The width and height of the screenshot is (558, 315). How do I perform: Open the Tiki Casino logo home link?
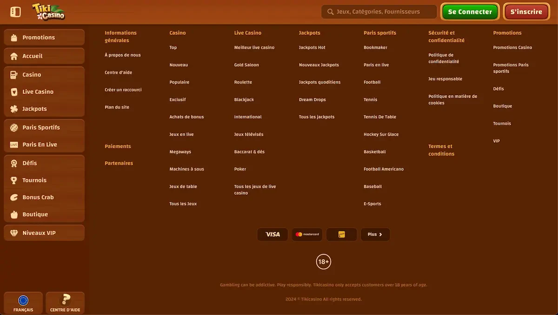coord(48,12)
